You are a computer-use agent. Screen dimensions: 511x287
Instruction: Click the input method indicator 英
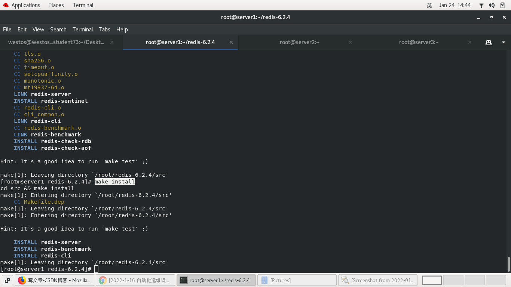[429, 5]
